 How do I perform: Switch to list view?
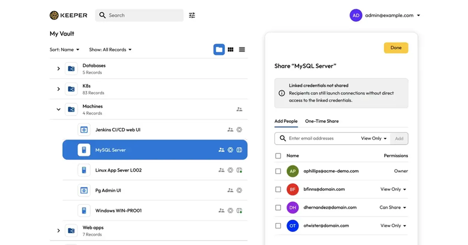tap(242, 49)
